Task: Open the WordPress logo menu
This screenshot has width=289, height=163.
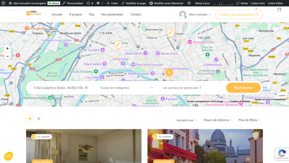Action: click(3, 3)
